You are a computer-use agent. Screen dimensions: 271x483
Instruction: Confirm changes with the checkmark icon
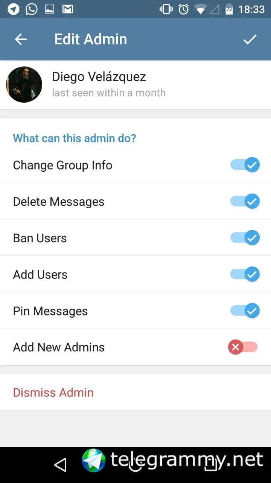coord(250,39)
